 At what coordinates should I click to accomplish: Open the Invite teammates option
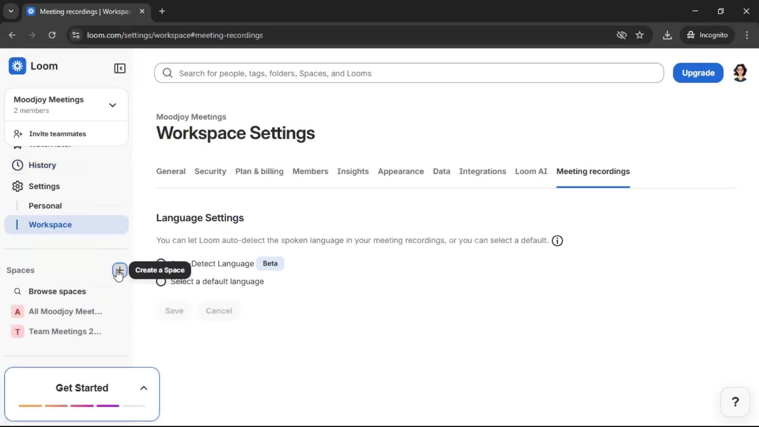[x=57, y=134]
